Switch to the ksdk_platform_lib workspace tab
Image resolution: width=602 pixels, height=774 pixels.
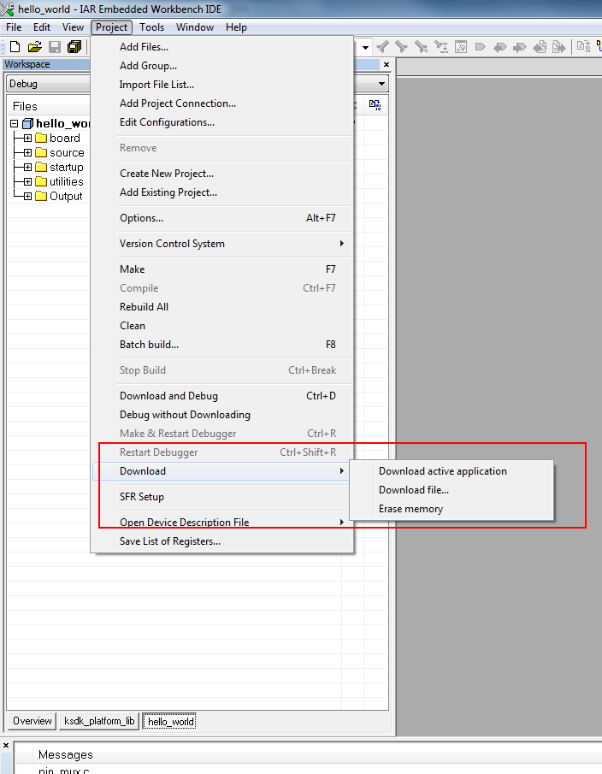(x=99, y=721)
